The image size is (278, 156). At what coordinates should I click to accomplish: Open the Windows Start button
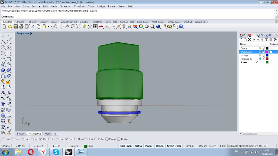pyautogui.click(x=5, y=152)
